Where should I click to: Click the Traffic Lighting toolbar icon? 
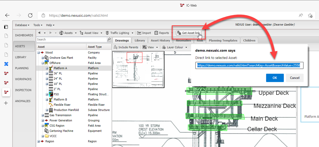point(107,33)
